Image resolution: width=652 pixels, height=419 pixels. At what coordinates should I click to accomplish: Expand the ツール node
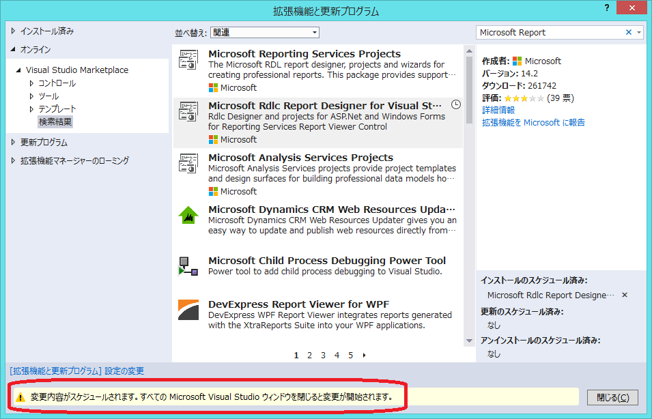(x=31, y=96)
